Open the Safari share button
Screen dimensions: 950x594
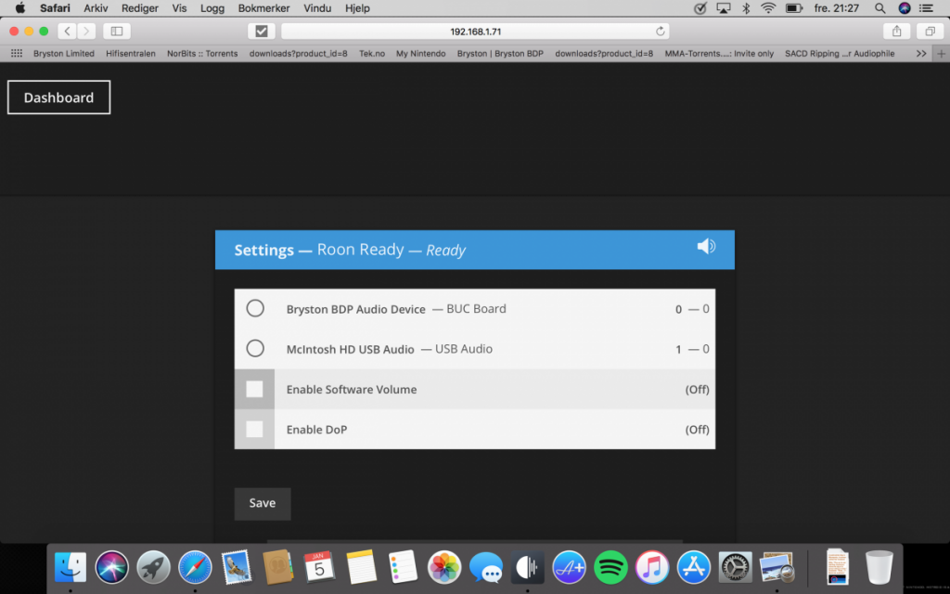(897, 31)
